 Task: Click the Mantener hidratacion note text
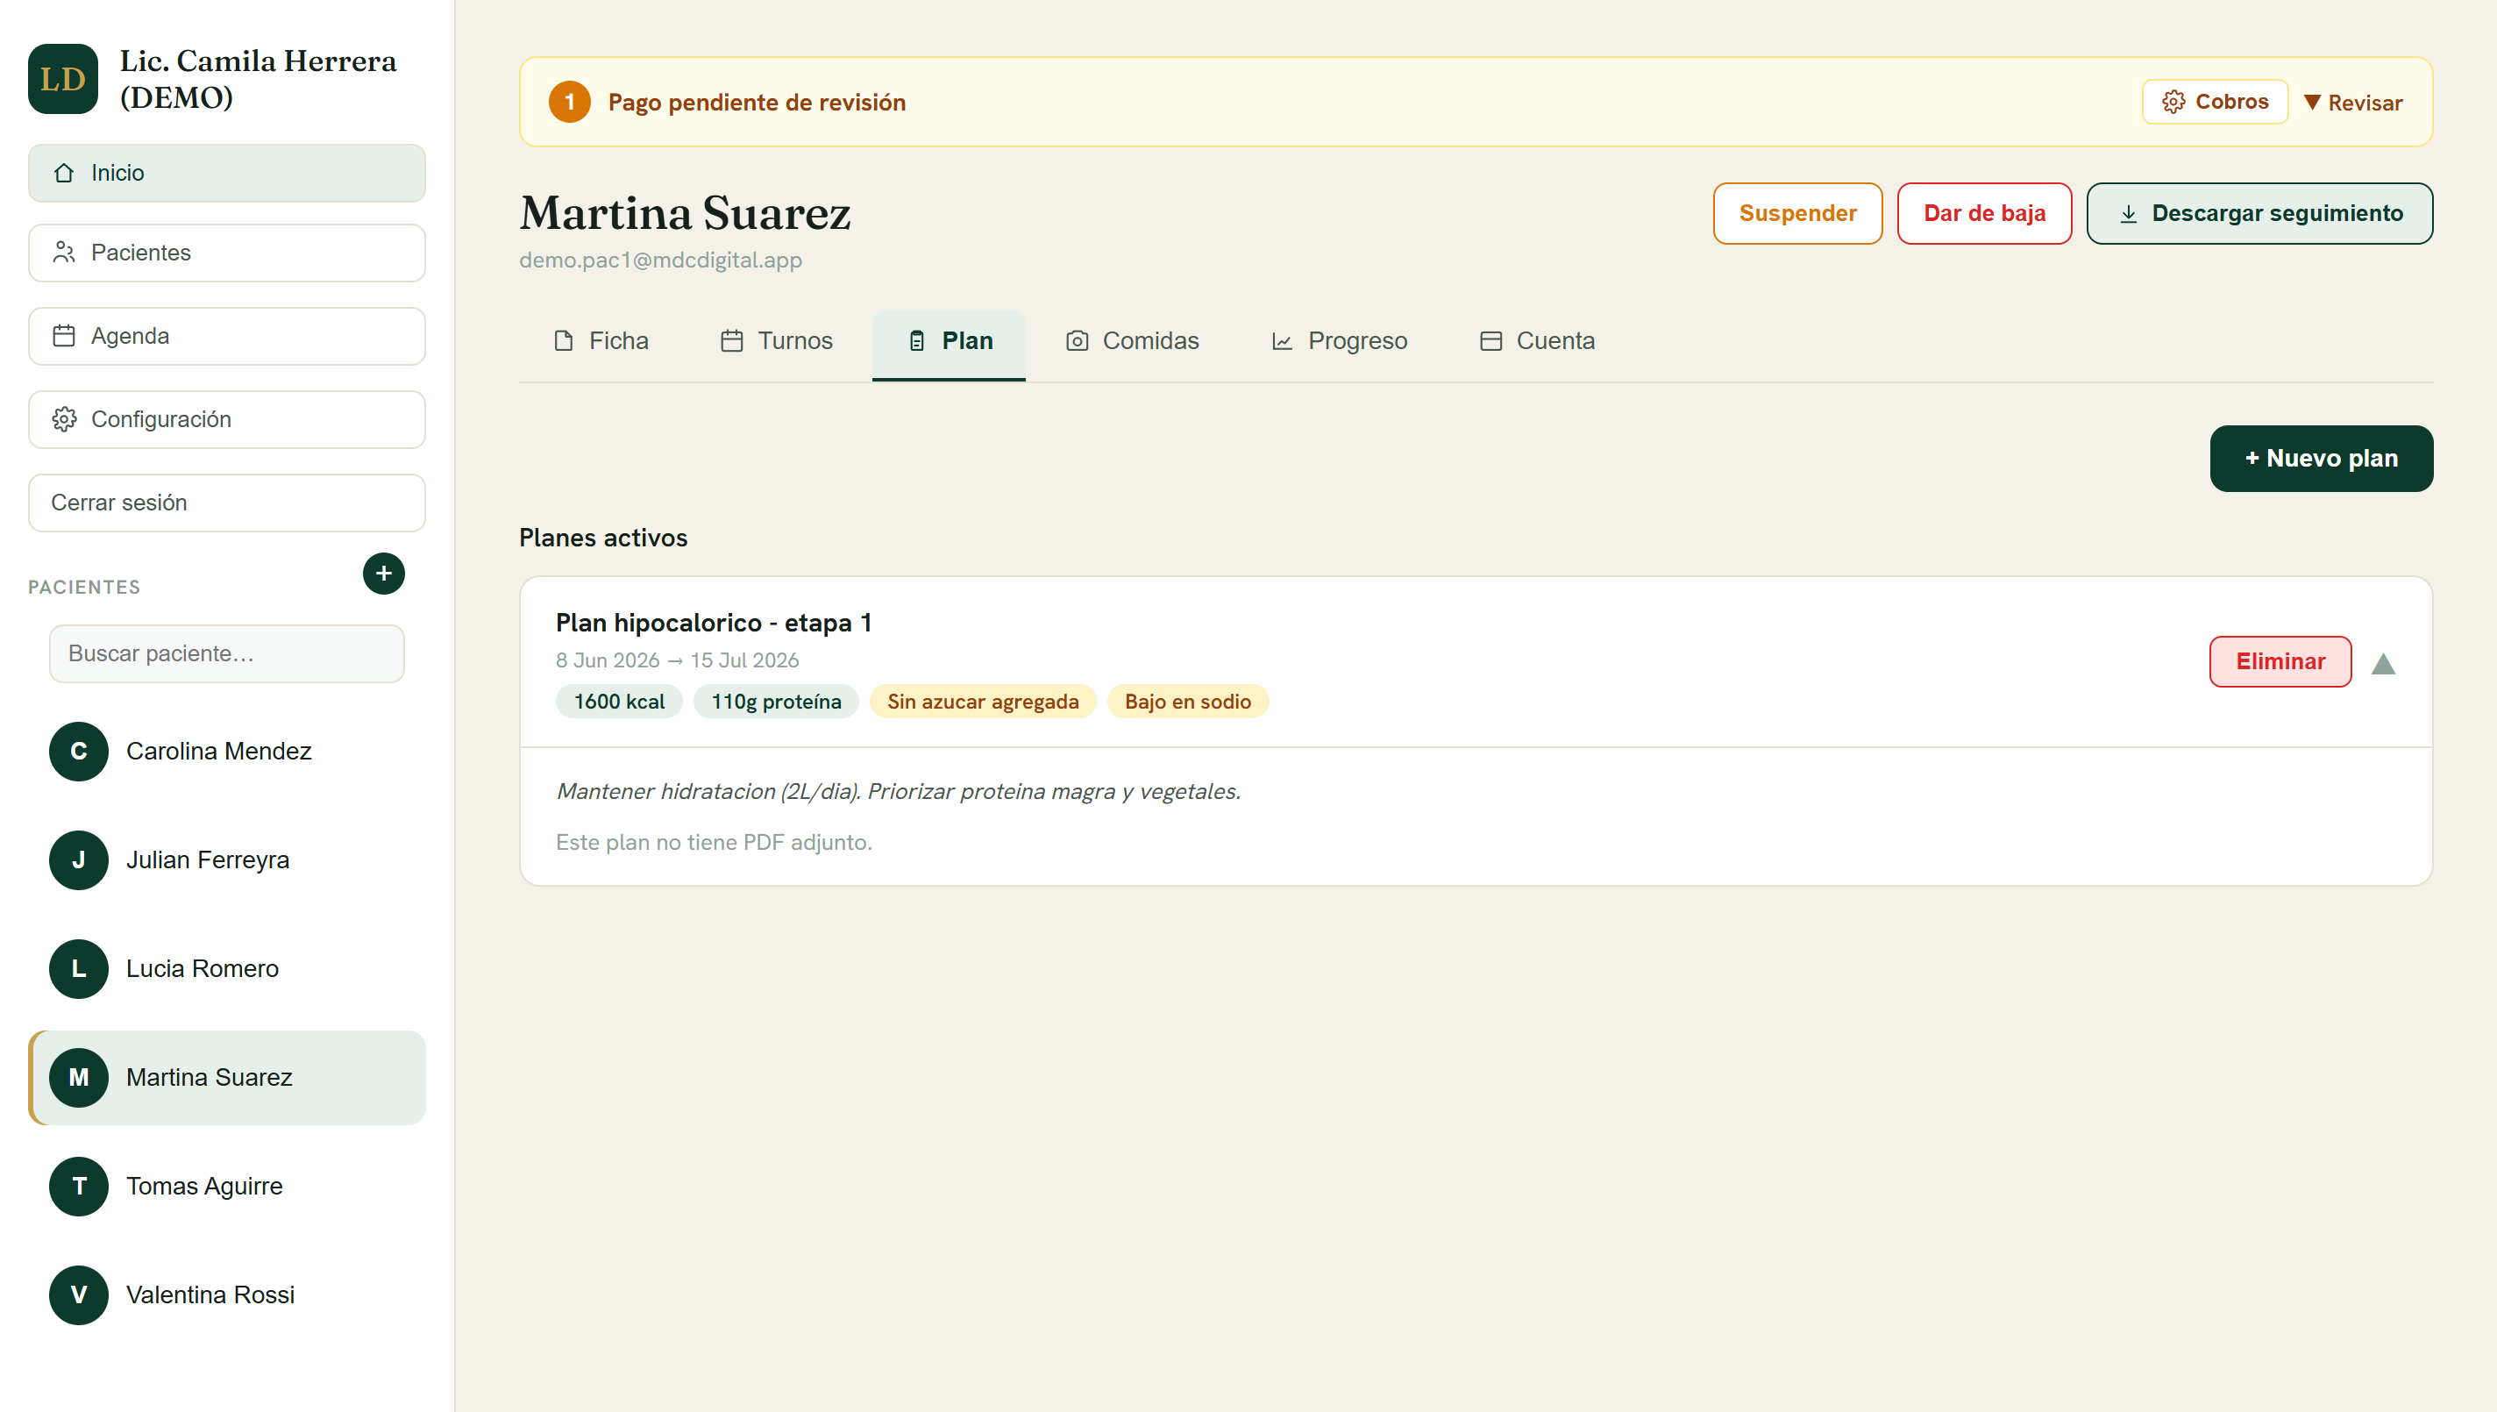click(x=898, y=791)
